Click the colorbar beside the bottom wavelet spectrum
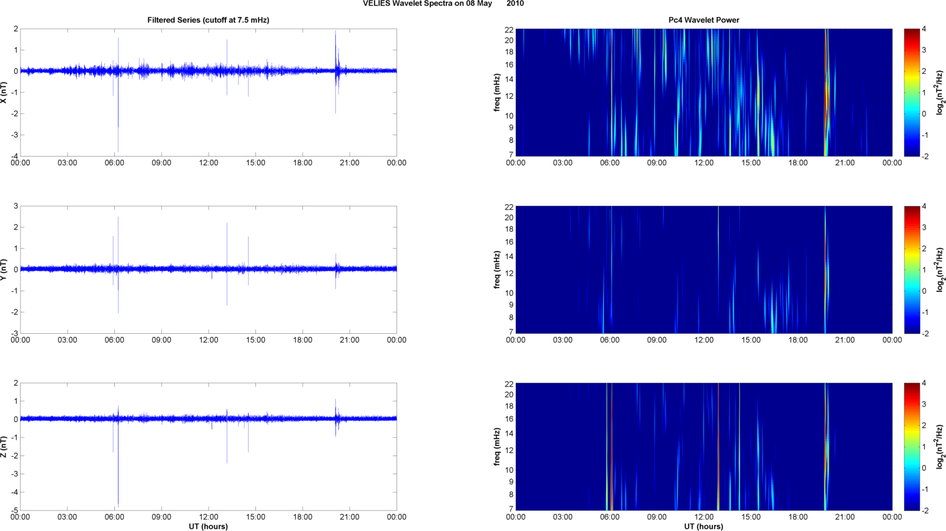Screen dimensions: 946x531 pyautogui.click(x=912, y=447)
